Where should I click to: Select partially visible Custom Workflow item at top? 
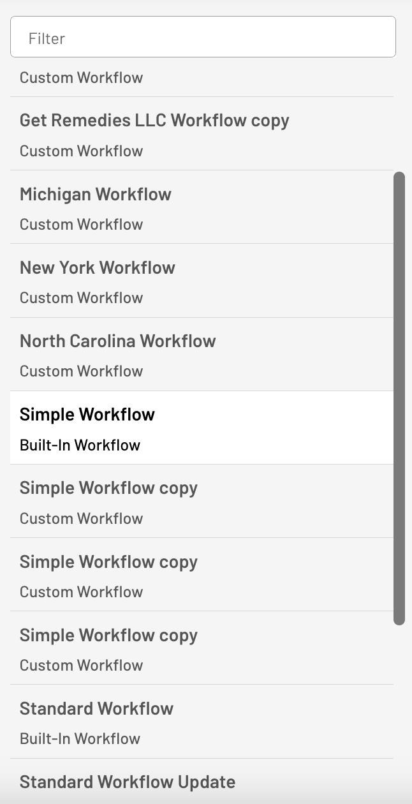tap(202, 78)
